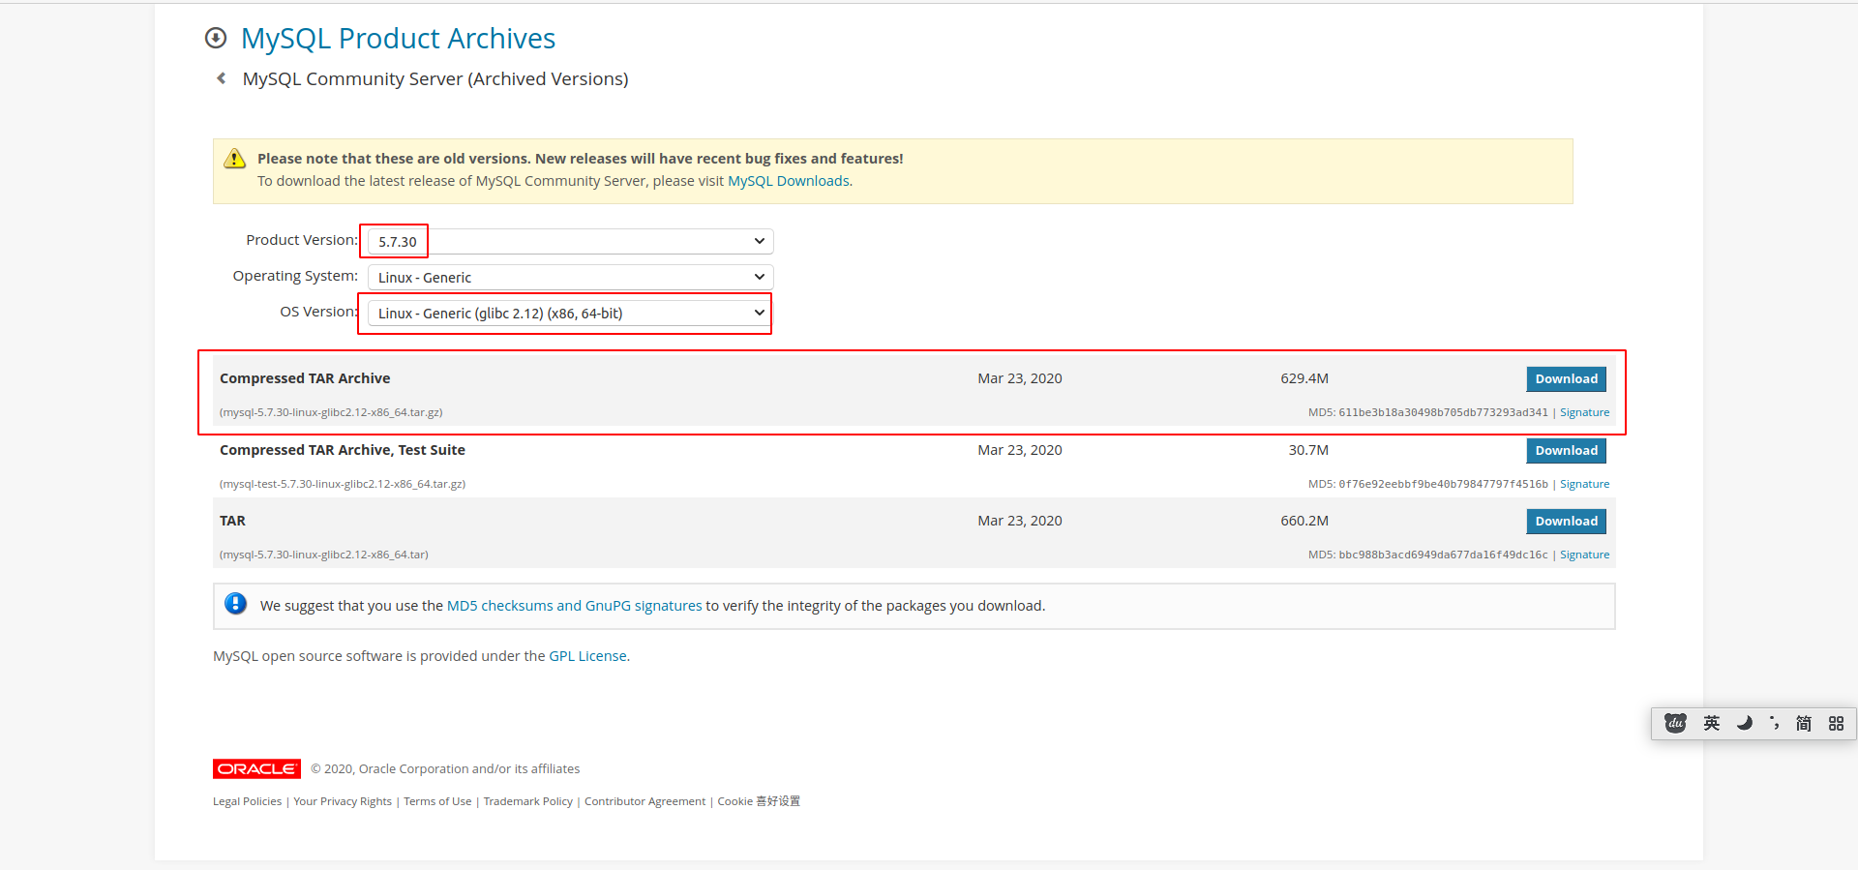Click the blue info exclamation icon
Viewport: 1858px width, 870px height.
pyautogui.click(x=235, y=604)
